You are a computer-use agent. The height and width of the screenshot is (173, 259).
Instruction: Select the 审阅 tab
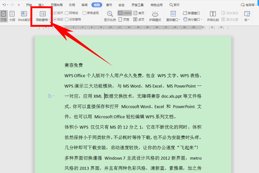pos(84,5)
